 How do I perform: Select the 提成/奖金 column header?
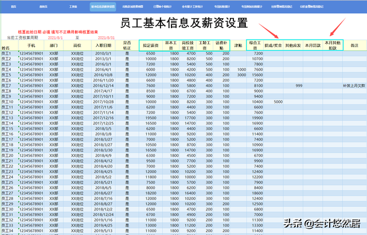(274, 45)
